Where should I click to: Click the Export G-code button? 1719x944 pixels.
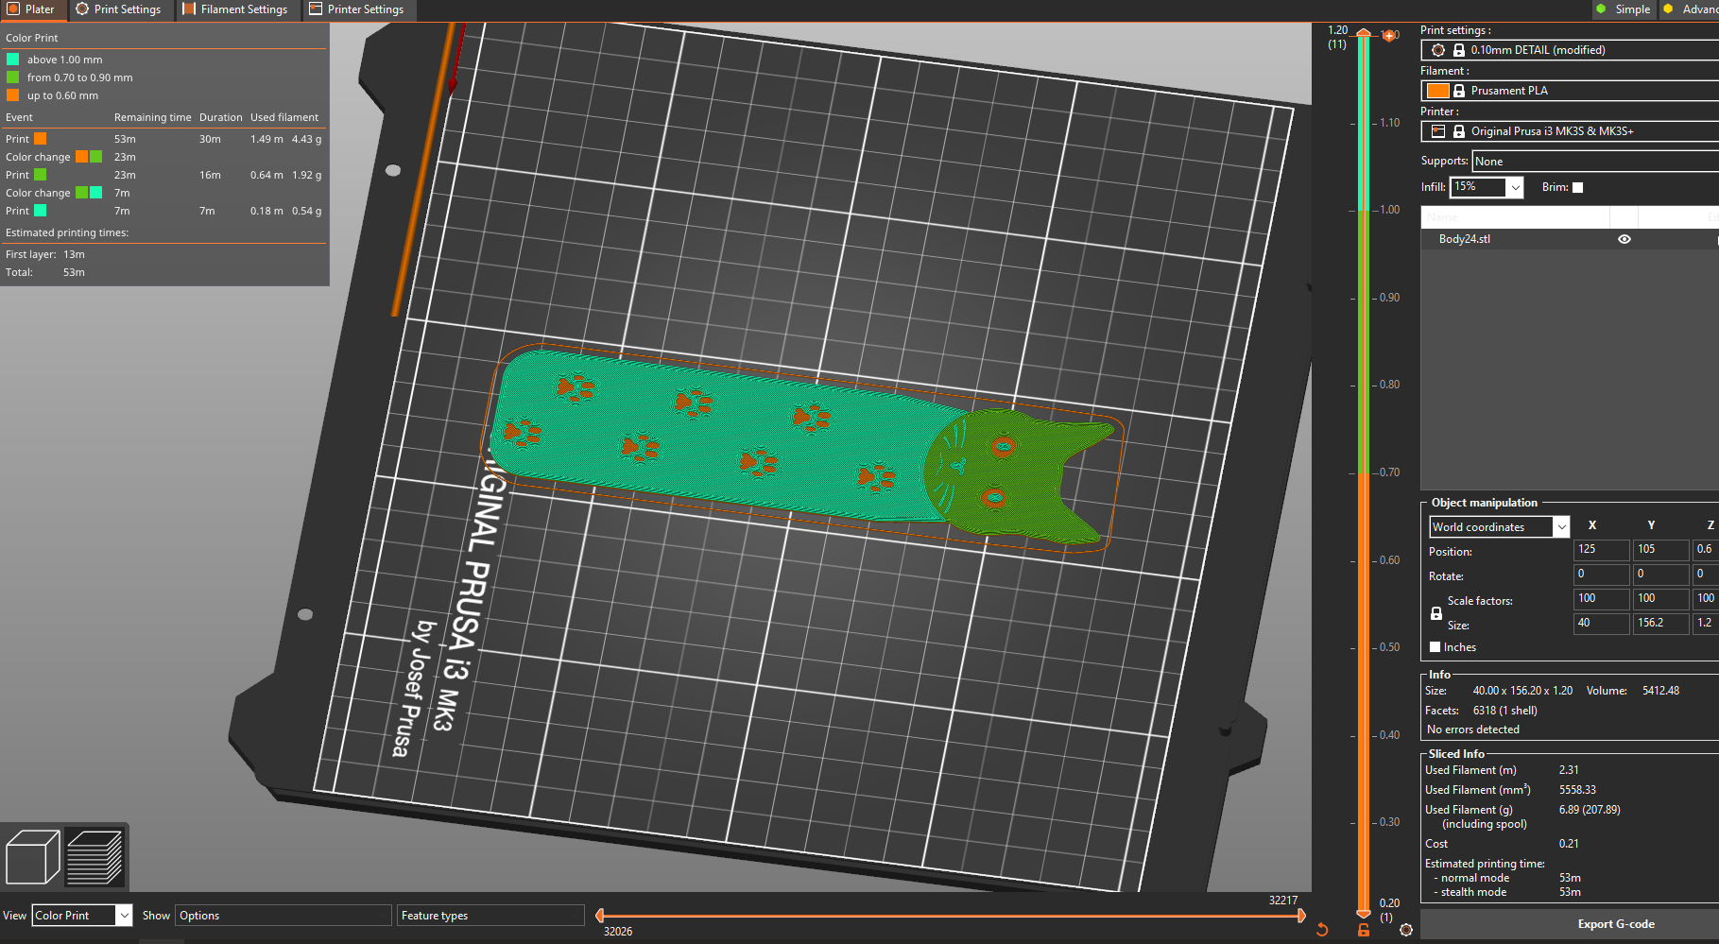1616,924
